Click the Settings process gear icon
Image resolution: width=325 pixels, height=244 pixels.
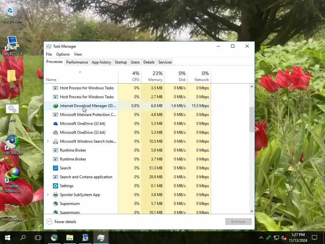coord(55,186)
